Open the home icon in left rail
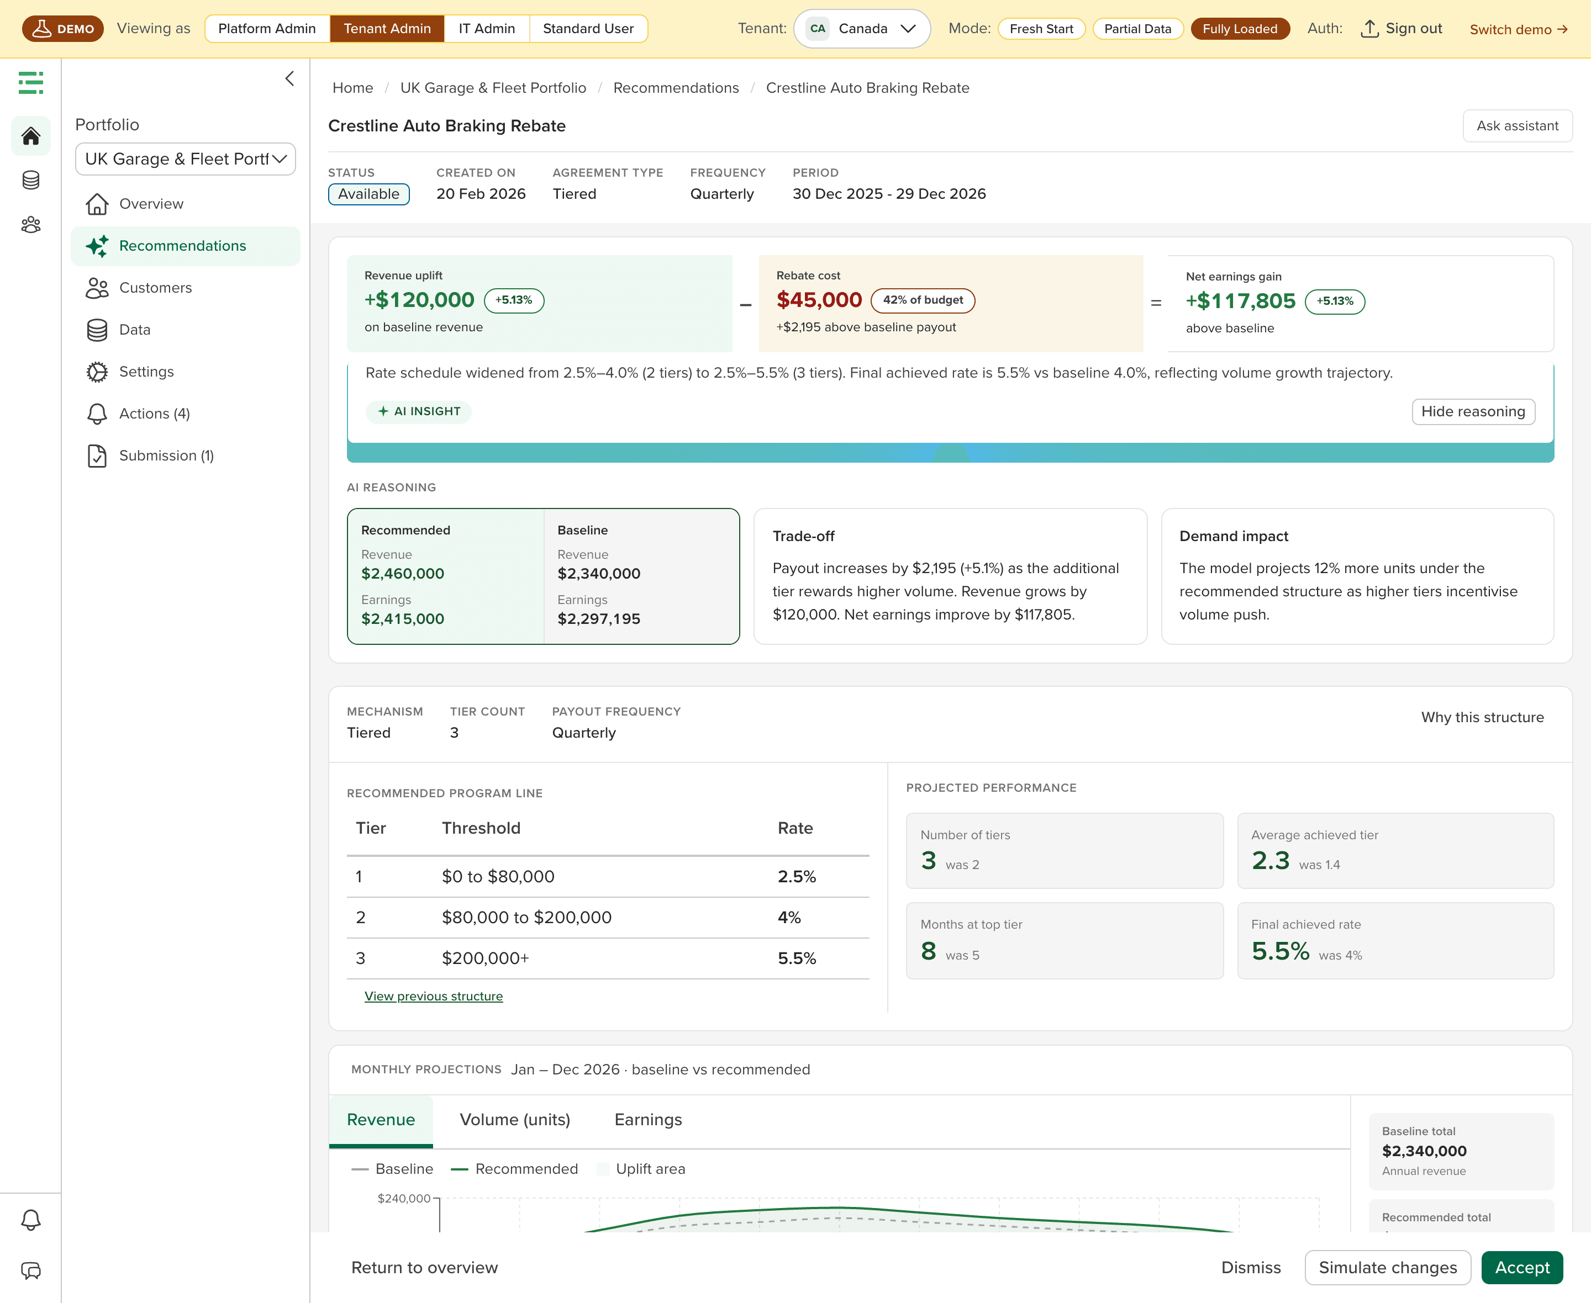The height and width of the screenshot is (1303, 1591). pyautogui.click(x=31, y=136)
